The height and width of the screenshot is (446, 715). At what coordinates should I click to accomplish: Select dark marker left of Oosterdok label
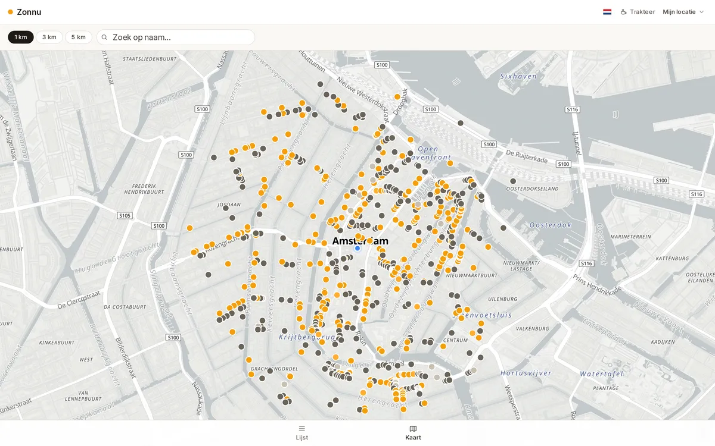click(x=503, y=228)
